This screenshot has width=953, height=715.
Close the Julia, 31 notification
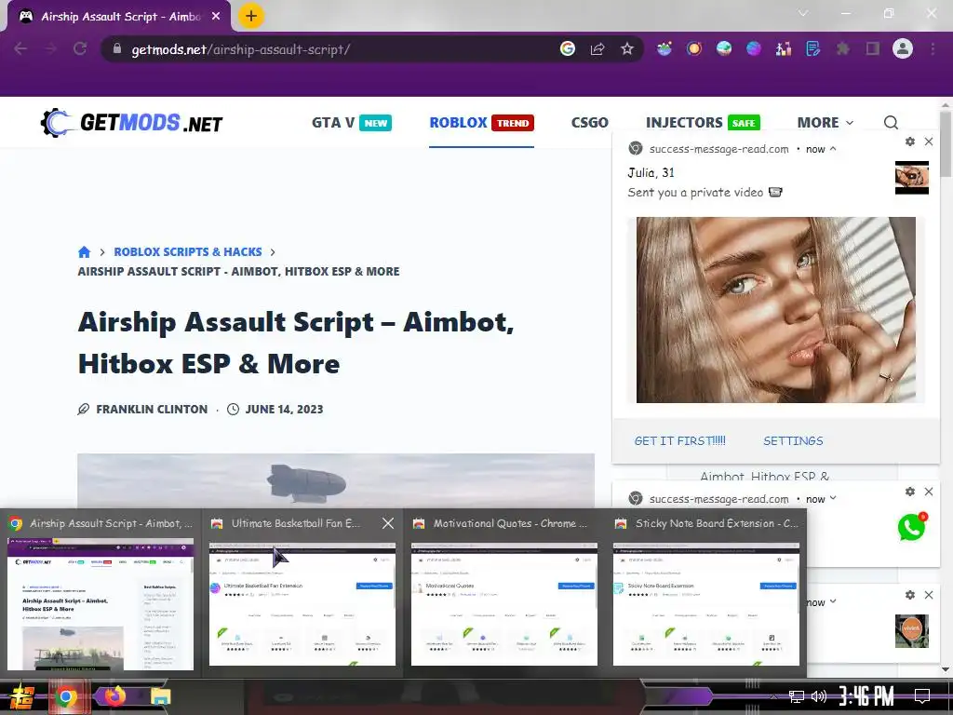(929, 142)
